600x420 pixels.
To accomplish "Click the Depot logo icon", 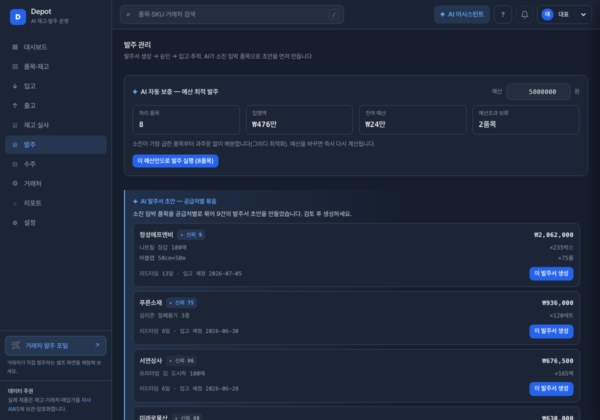I will pyautogui.click(x=18, y=17).
